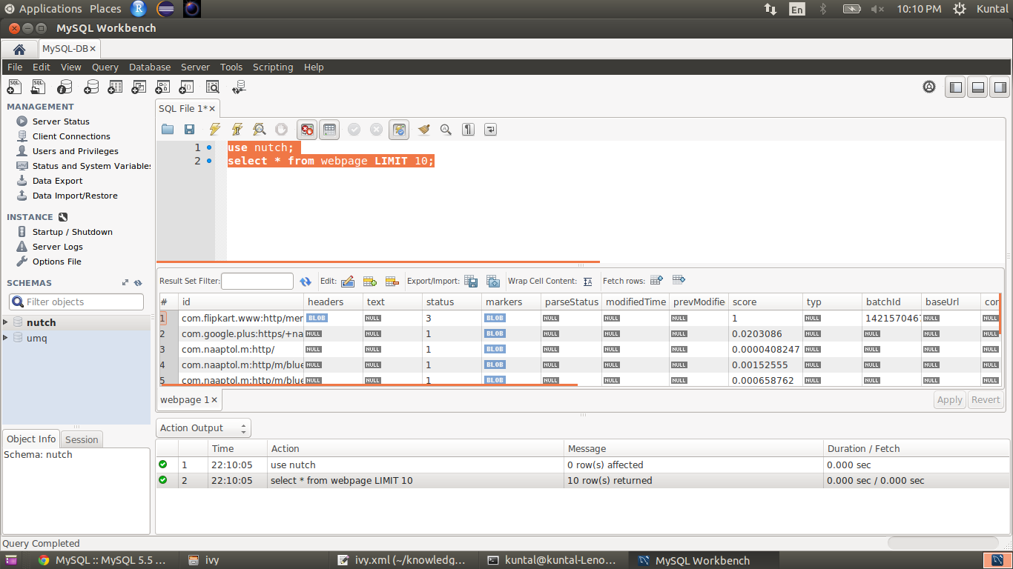Toggle autocommit transaction mode

point(399,130)
